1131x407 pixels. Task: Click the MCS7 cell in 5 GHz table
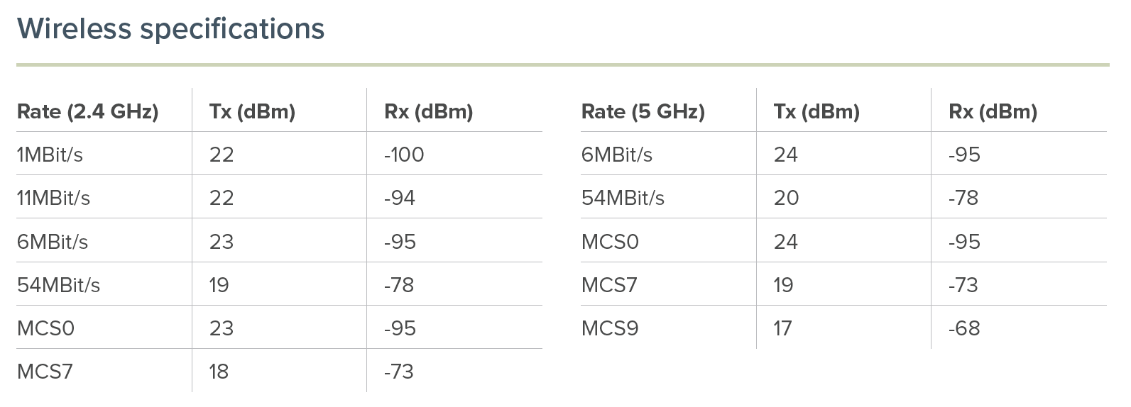[609, 285]
